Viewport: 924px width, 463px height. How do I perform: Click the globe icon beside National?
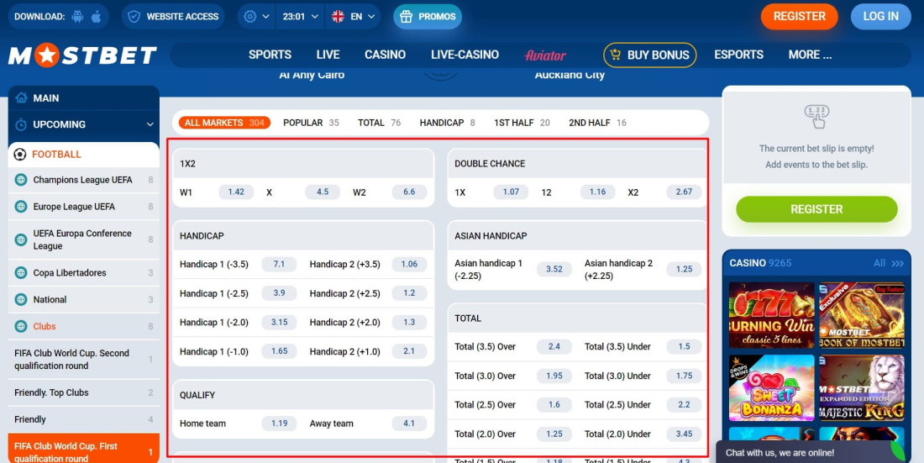(21, 300)
